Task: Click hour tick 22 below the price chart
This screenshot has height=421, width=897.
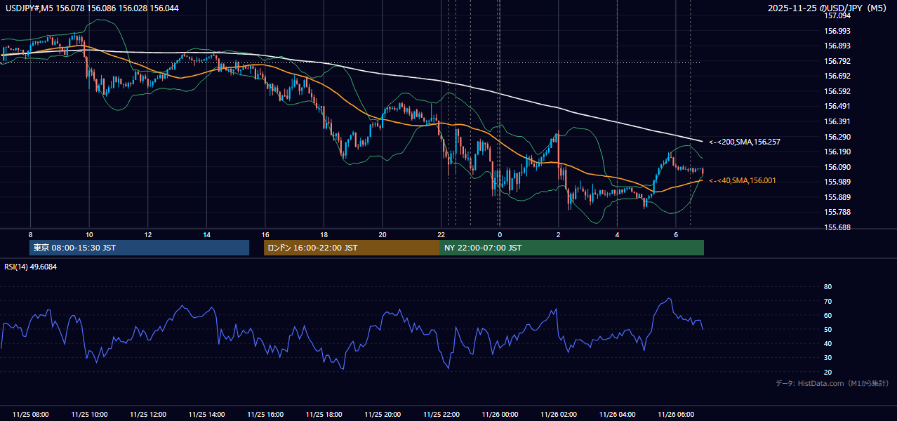Action: pos(441,234)
